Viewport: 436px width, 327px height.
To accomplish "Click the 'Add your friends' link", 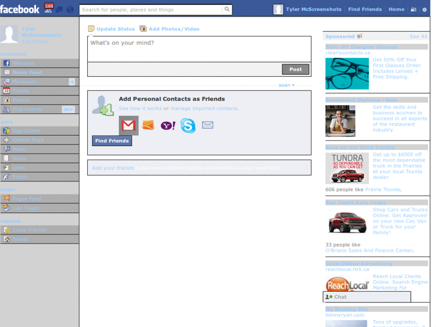I will click(x=113, y=168).
